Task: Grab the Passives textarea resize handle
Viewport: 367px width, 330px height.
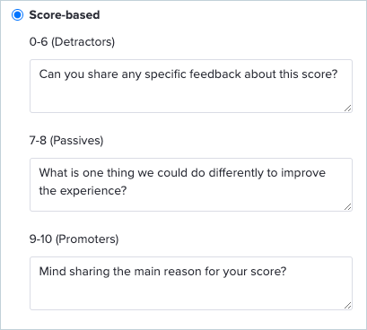Action: pyautogui.click(x=347, y=207)
